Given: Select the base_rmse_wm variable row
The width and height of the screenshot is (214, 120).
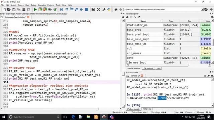Looking at the screenshot, I should 169,44.
